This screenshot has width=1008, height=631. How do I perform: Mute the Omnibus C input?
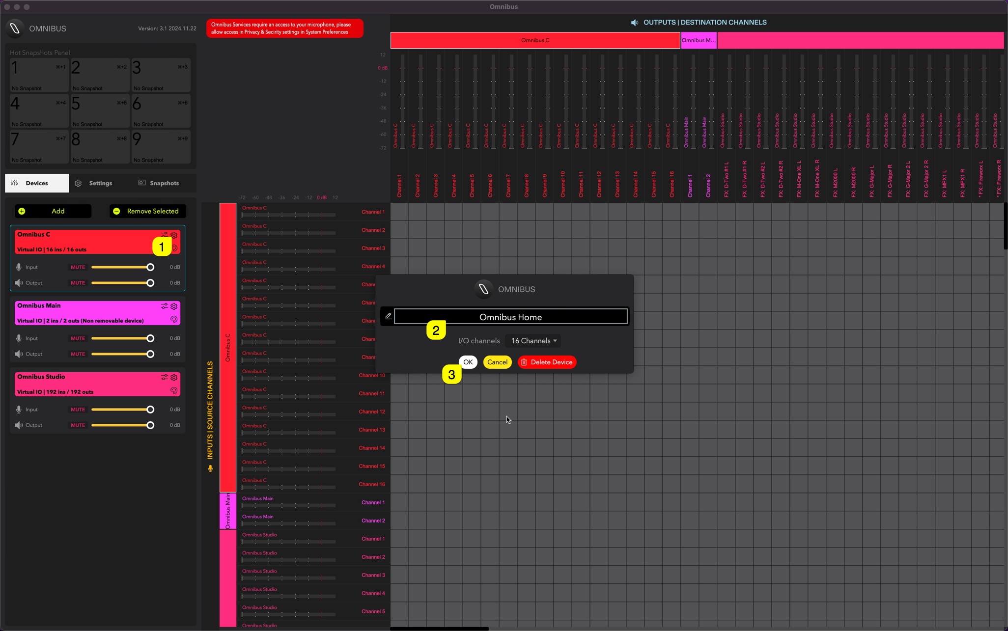coord(78,267)
